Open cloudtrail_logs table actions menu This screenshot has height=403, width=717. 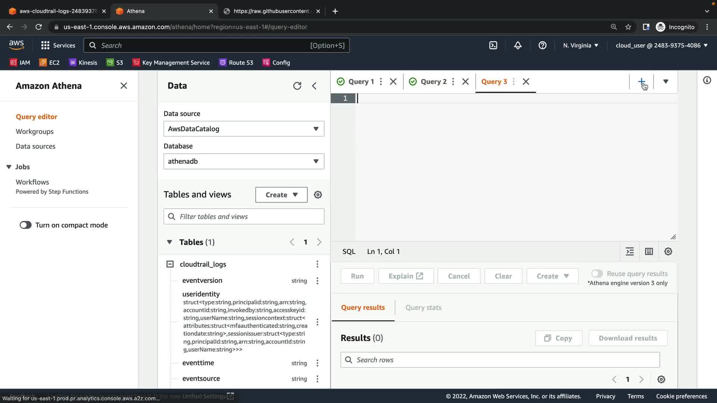click(x=317, y=264)
